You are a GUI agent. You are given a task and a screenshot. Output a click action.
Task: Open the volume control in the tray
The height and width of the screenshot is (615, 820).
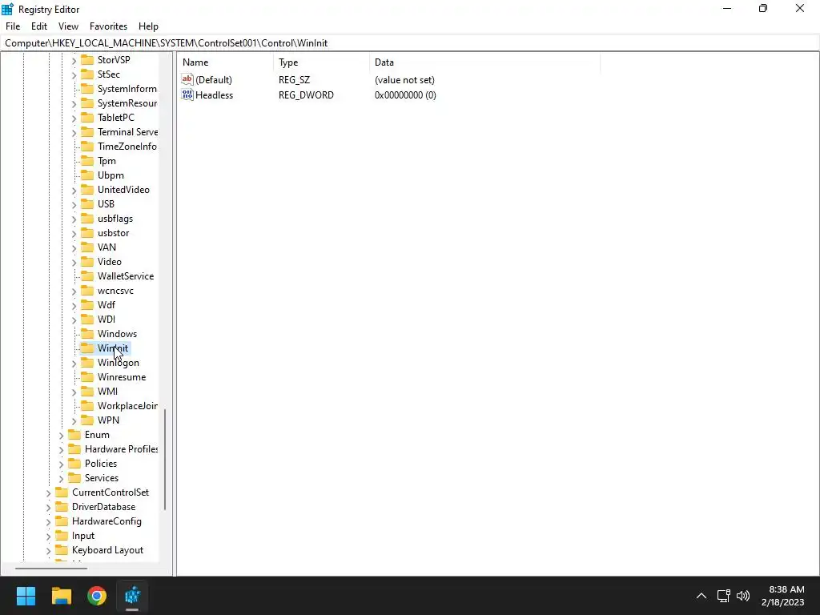click(x=742, y=596)
